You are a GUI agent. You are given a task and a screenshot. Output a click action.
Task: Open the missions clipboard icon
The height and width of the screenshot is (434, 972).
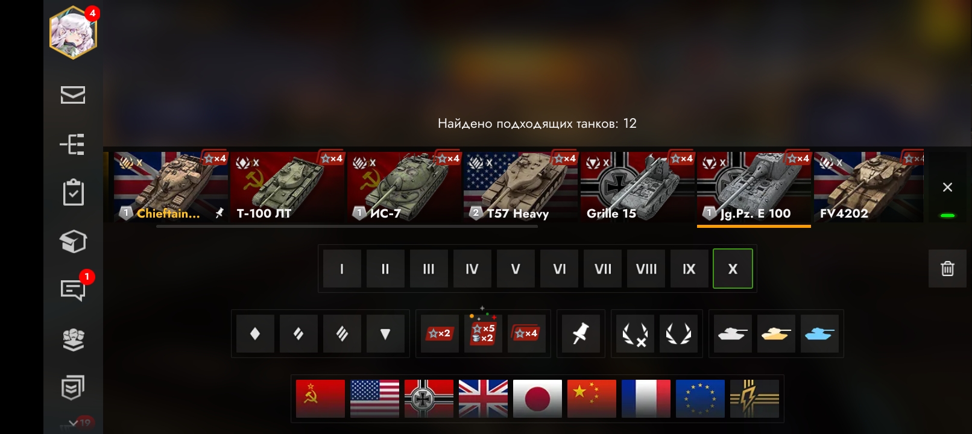tap(73, 193)
